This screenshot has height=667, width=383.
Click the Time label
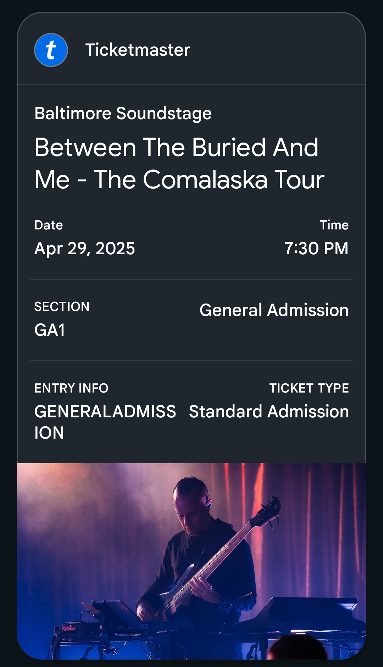[x=334, y=225]
